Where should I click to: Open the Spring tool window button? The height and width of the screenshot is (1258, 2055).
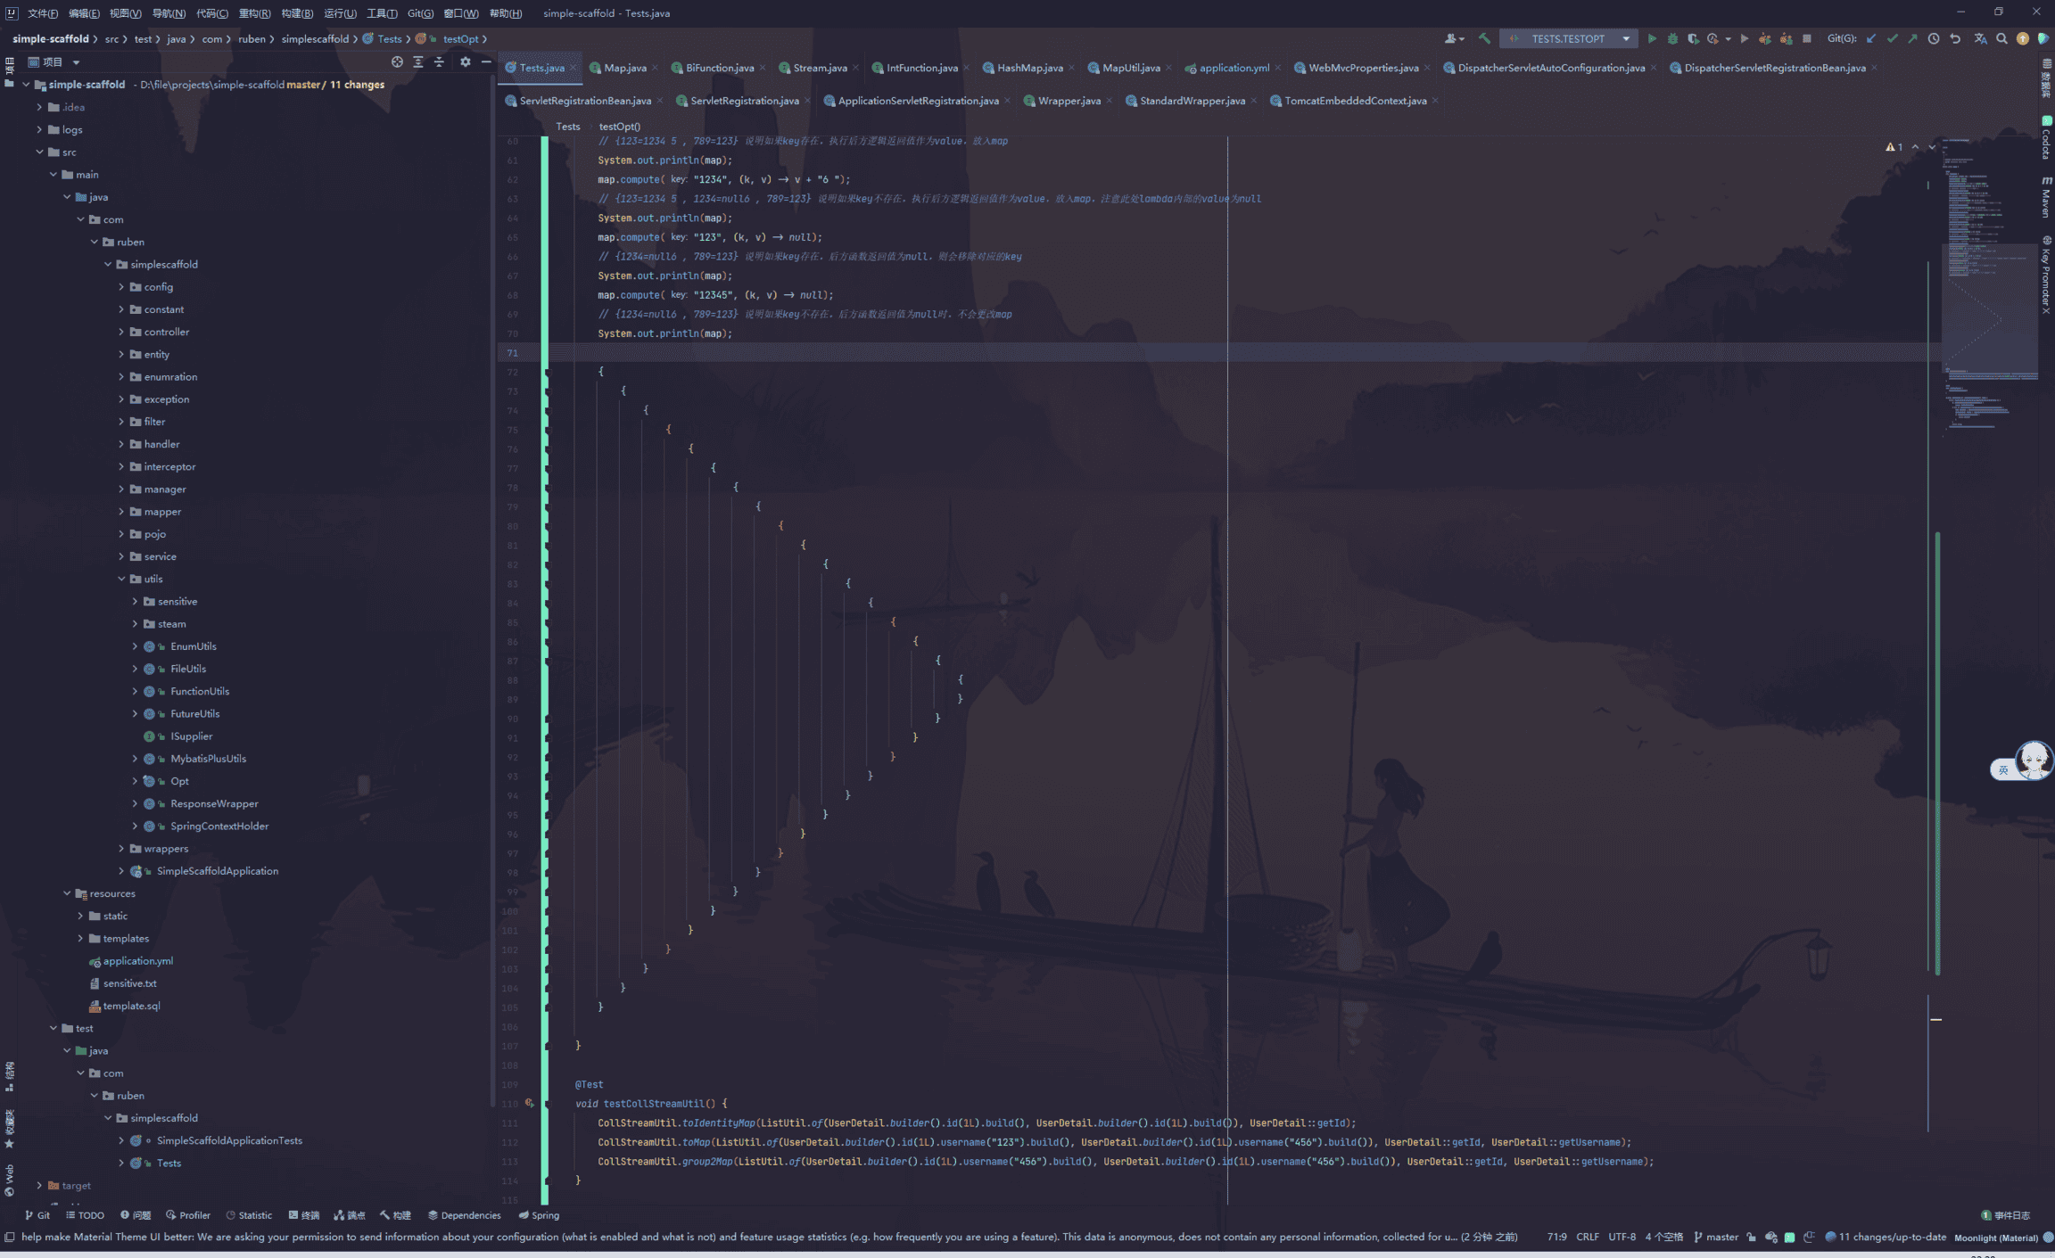[539, 1214]
